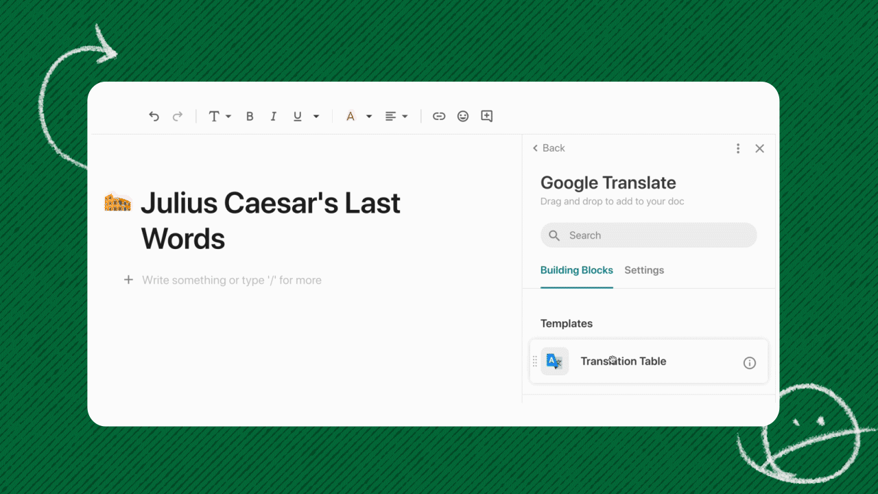Toggle italic formatting
The image size is (878, 494).
(273, 117)
